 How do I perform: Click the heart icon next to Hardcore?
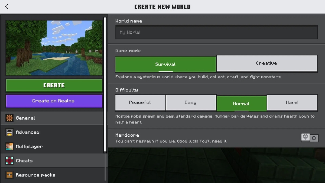pyautogui.click(x=305, y=137)
